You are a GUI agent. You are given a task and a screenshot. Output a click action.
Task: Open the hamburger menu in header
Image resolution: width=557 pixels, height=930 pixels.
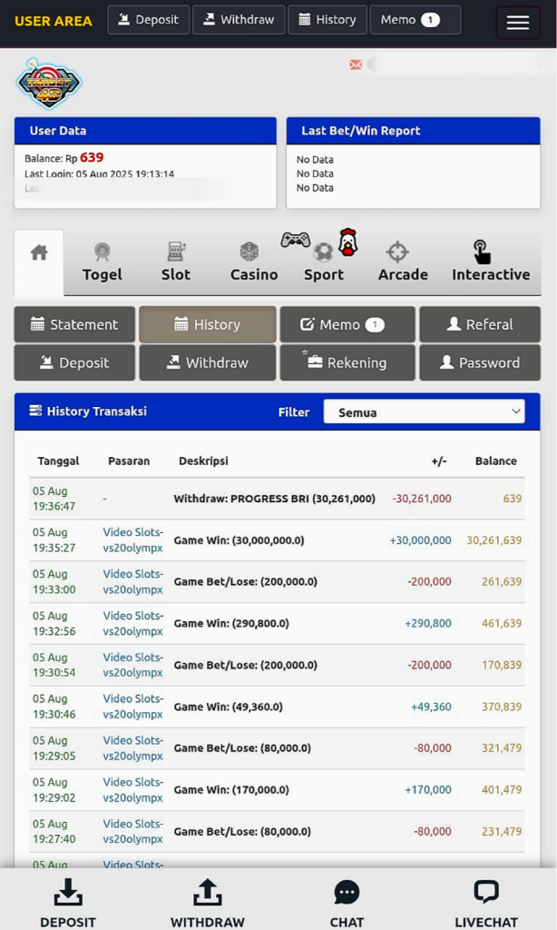517,23
